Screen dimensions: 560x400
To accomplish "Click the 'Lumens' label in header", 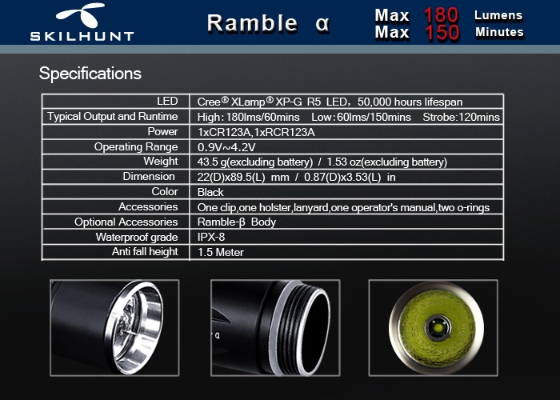I will [498, 15].
